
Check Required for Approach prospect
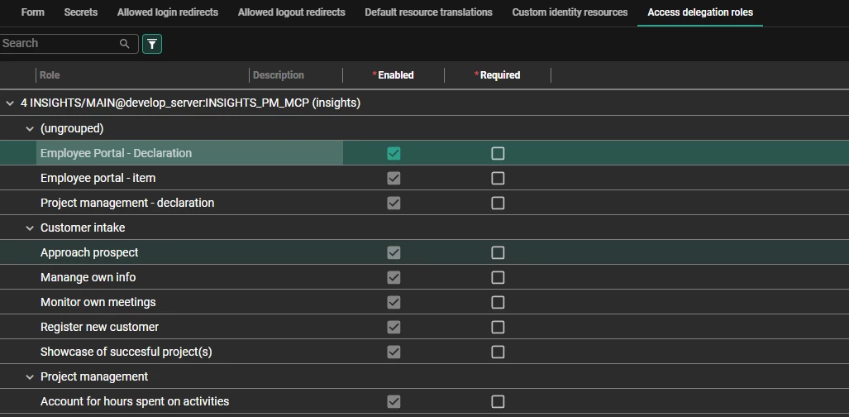(x=498, y=252)
